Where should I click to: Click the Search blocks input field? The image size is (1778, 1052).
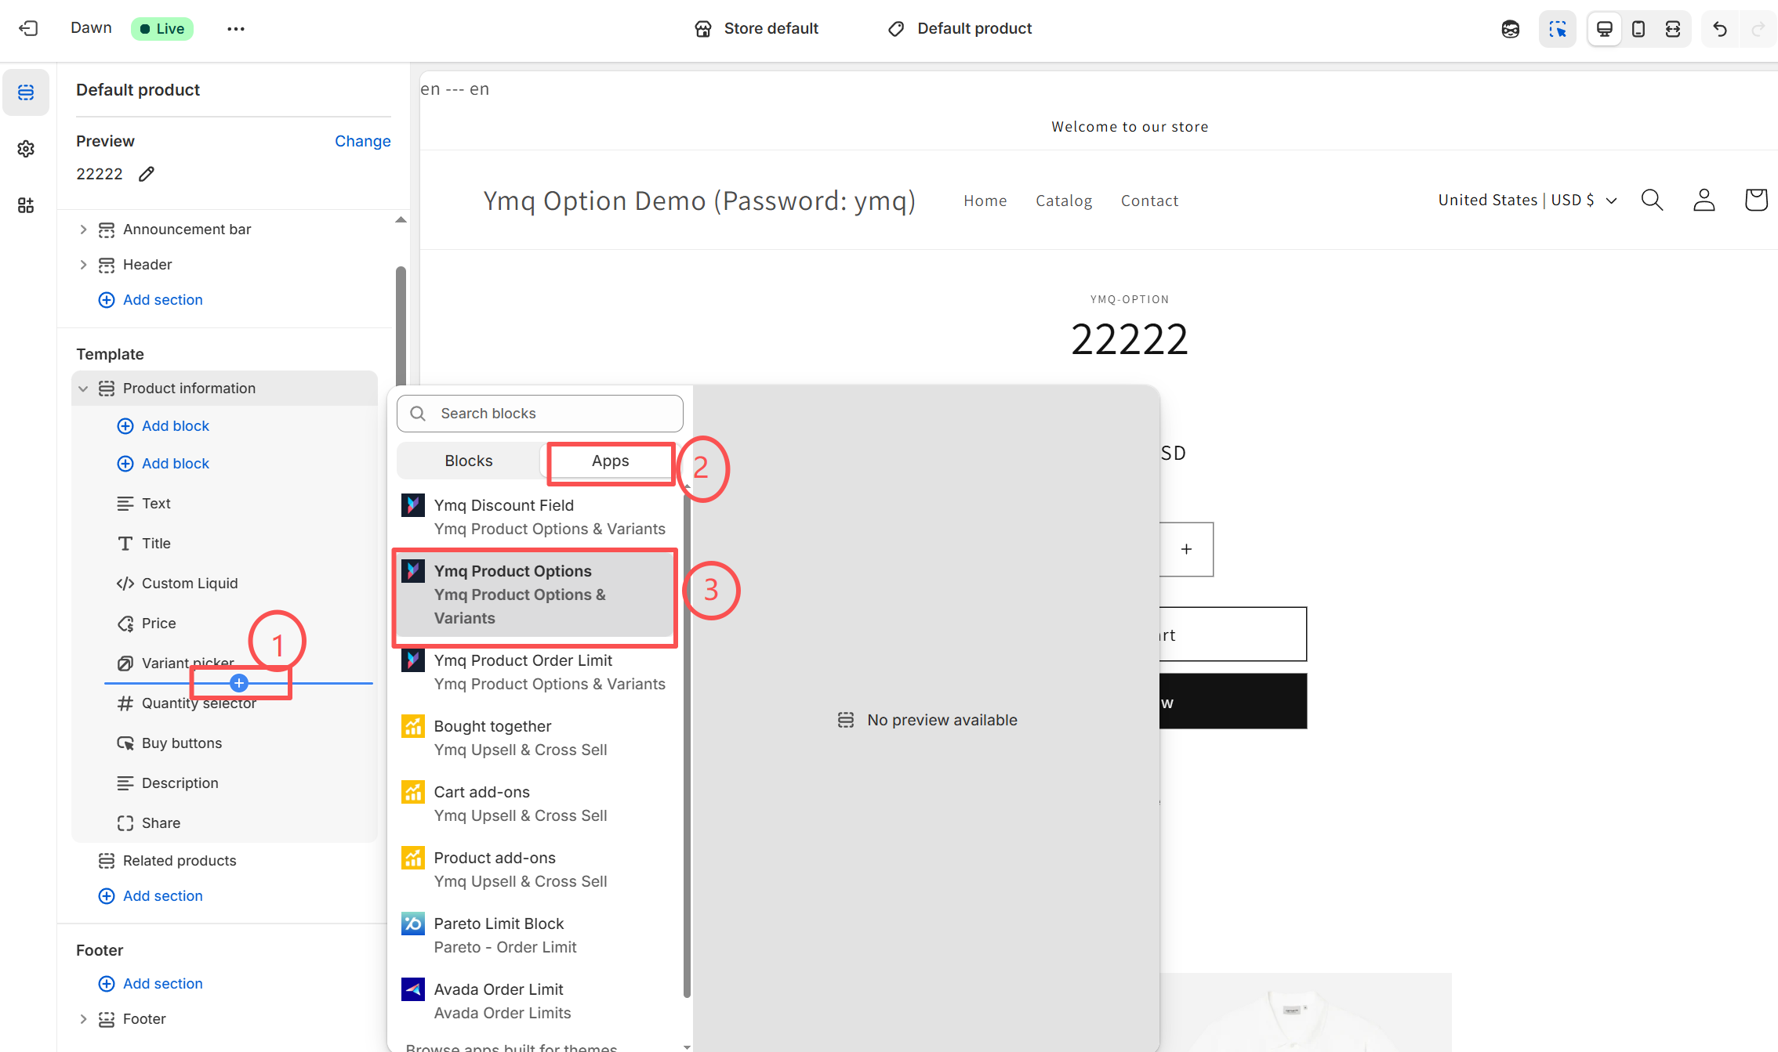coord(539,414)
